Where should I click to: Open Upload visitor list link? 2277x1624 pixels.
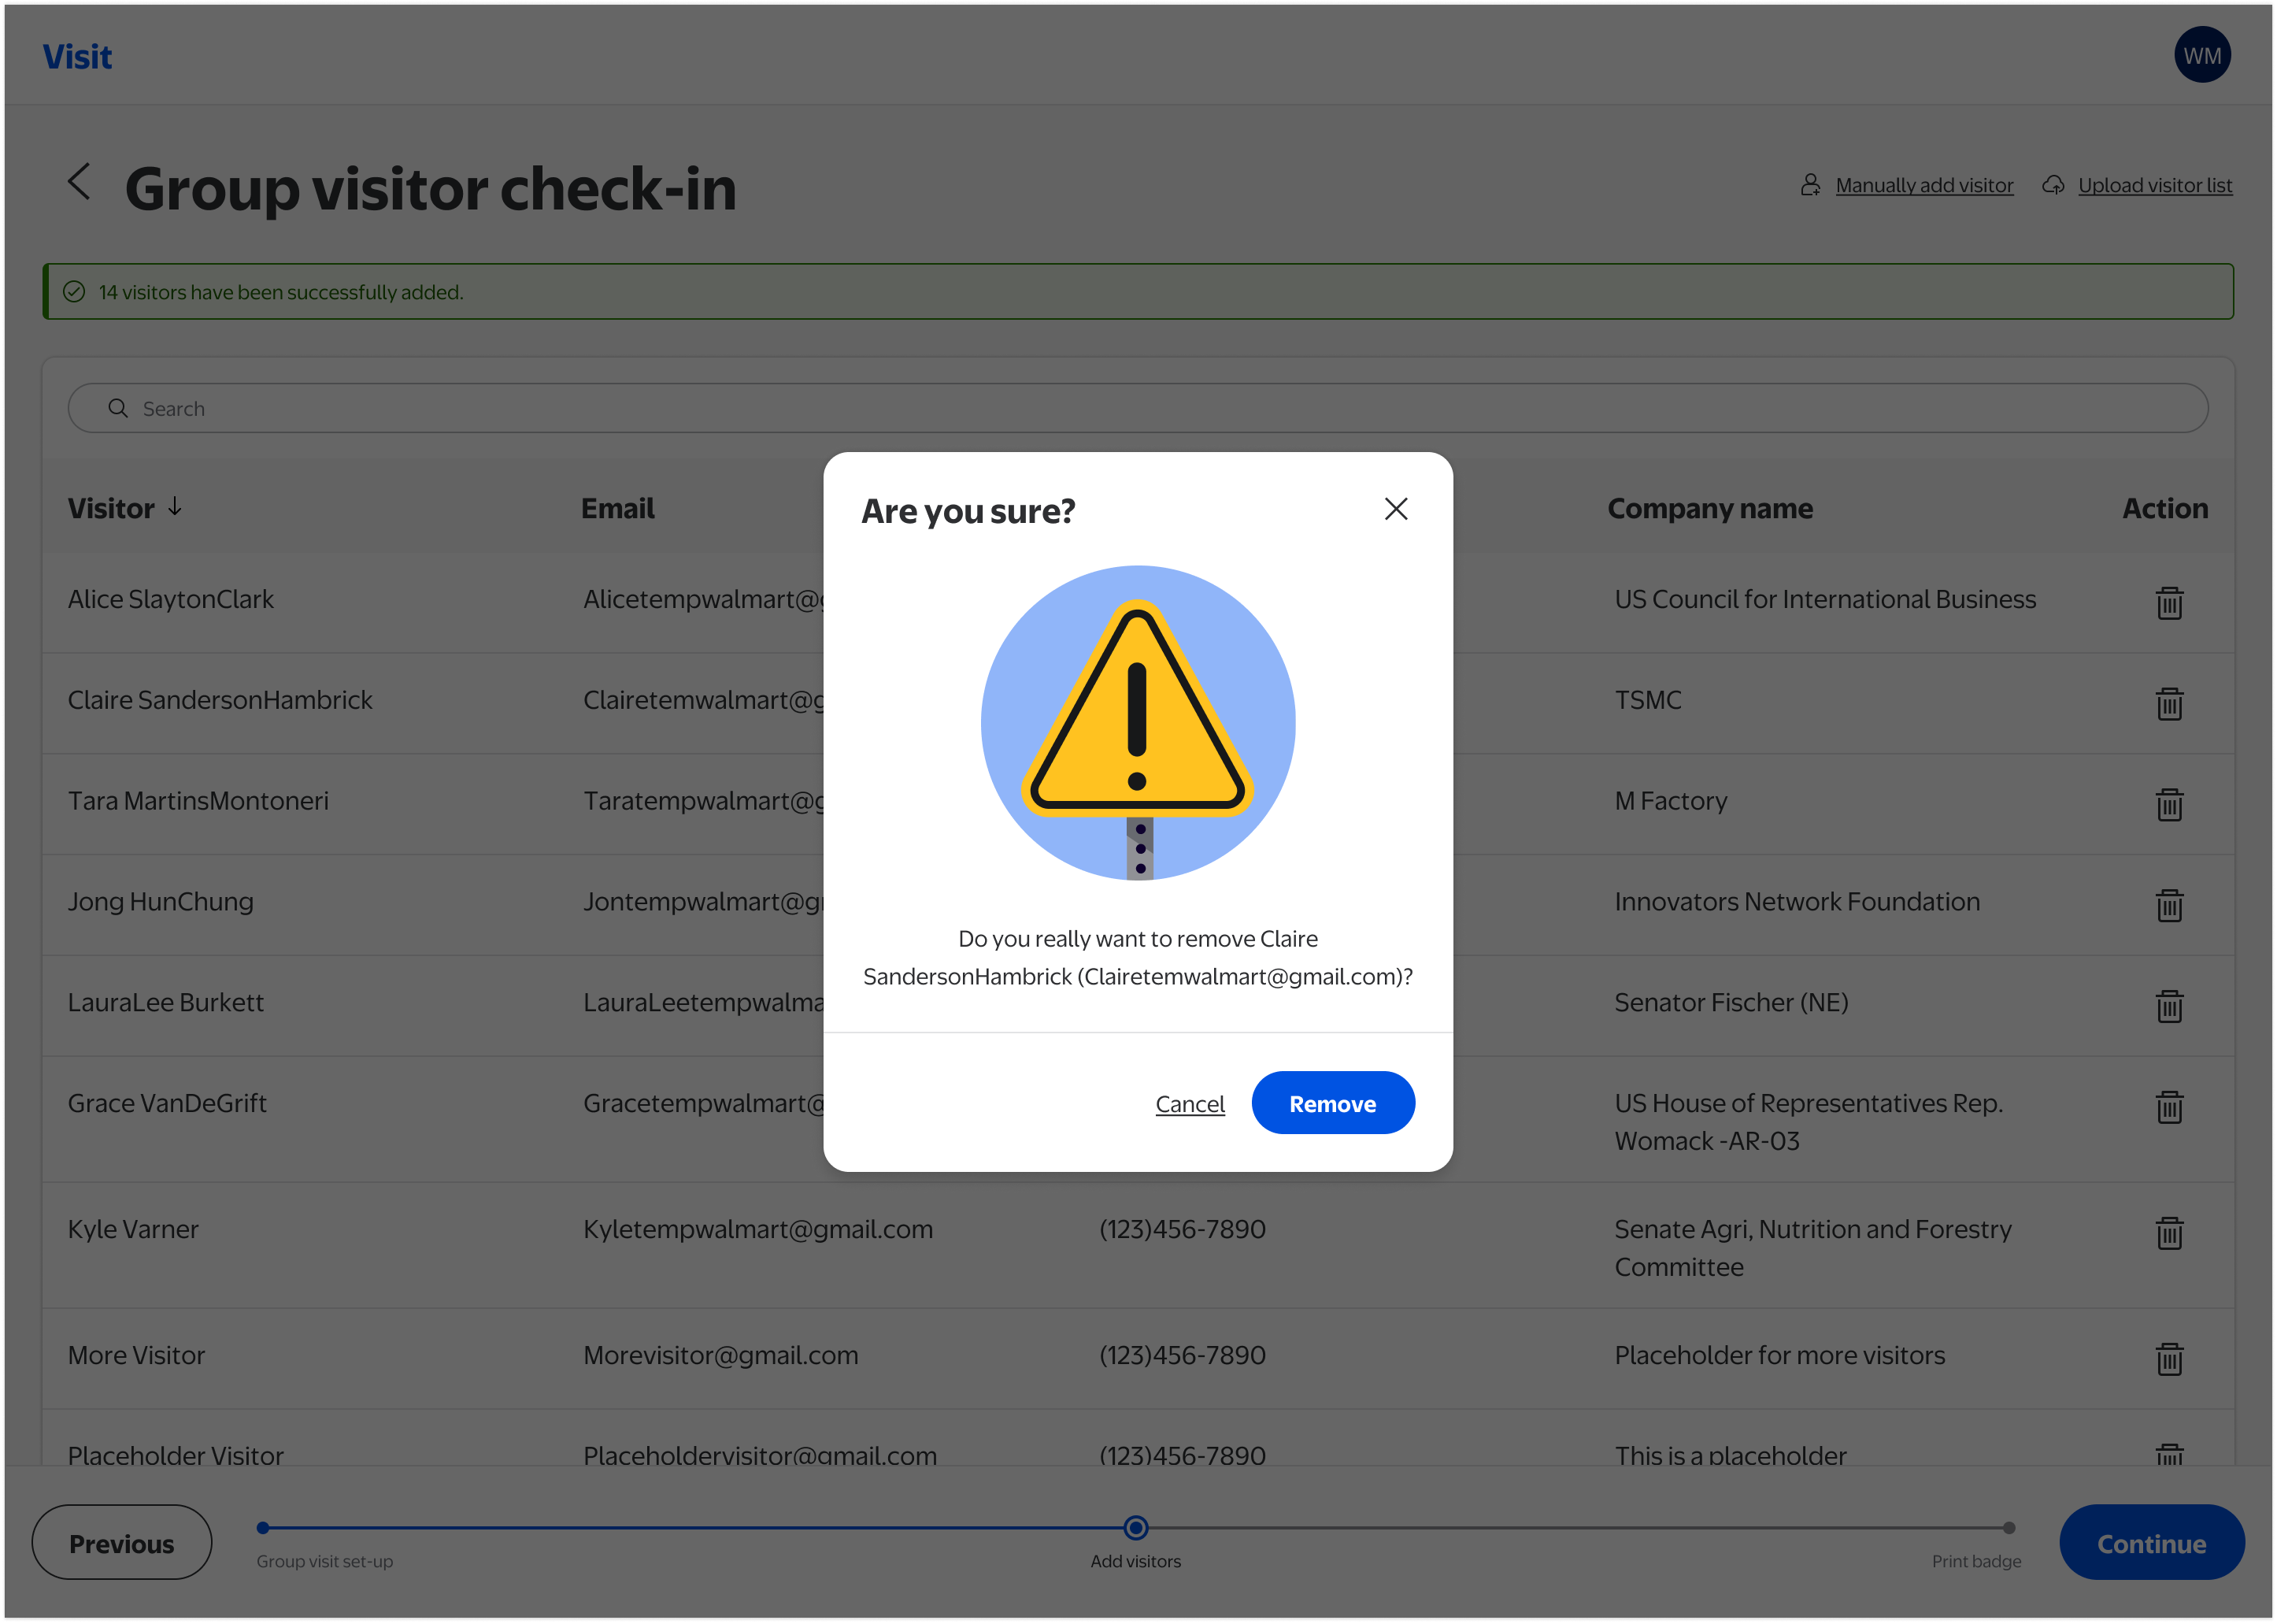(2155, 185)
